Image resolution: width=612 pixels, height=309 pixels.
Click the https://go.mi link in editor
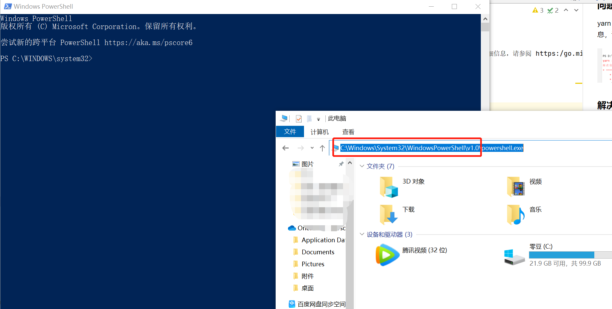tap(559, 53)
